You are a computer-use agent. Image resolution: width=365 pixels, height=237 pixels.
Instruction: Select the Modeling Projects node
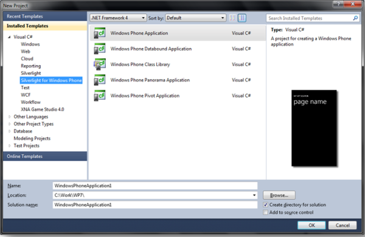32,139
